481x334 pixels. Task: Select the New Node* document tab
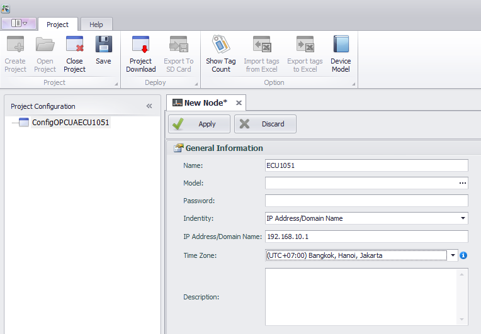(206, 103)
